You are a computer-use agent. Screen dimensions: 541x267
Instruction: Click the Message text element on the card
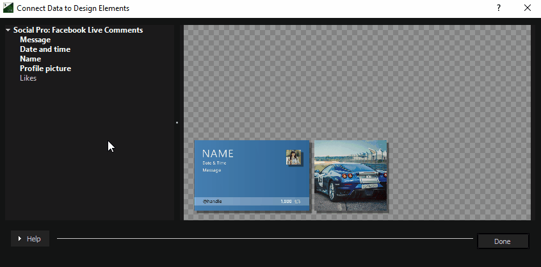click(211, 170)
